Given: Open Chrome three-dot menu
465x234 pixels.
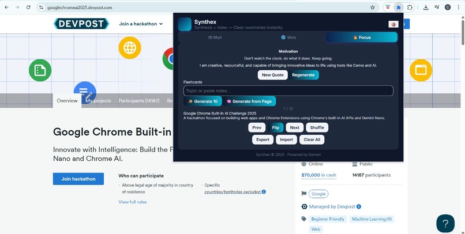Looking at the screenshot, I should pyautogui.click(x=459, y=7).
